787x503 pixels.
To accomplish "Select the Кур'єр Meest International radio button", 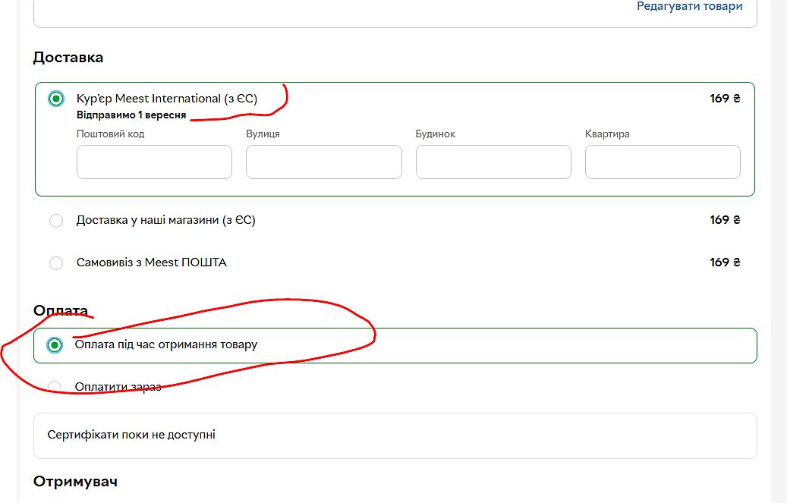I will (56, 99).
